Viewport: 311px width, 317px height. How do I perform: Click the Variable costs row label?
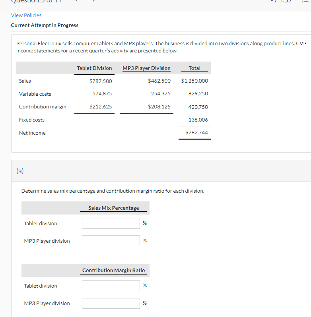(35, 94)
